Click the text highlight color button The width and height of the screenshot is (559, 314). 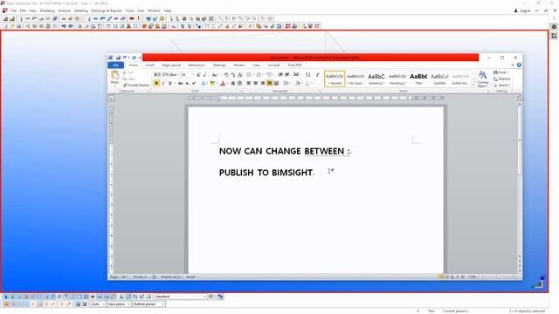point(212,83)
